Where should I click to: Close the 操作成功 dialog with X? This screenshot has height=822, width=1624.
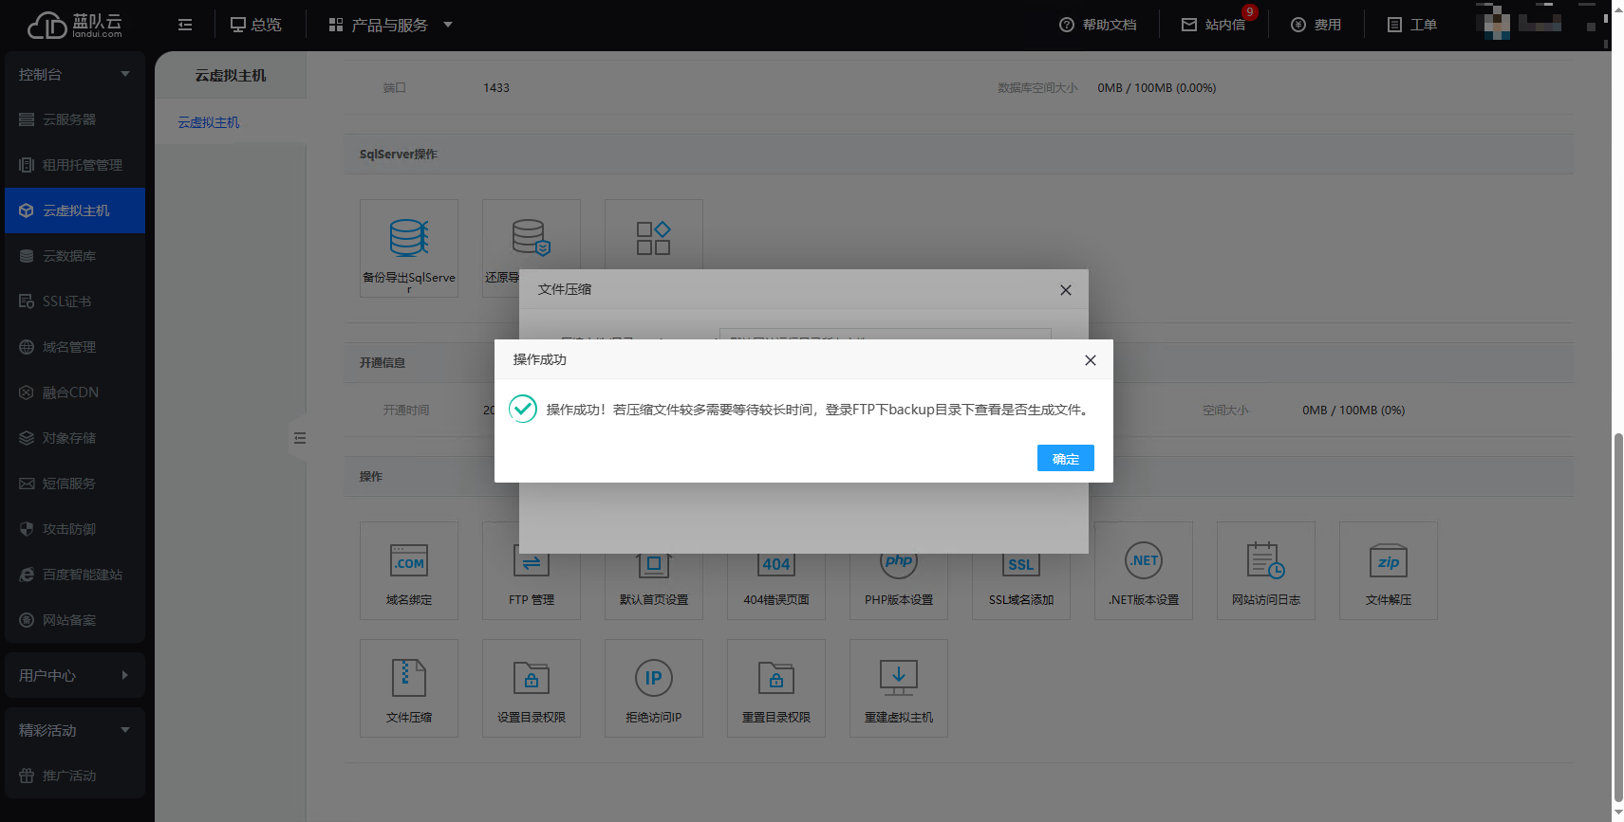[x=1090, y=360]
